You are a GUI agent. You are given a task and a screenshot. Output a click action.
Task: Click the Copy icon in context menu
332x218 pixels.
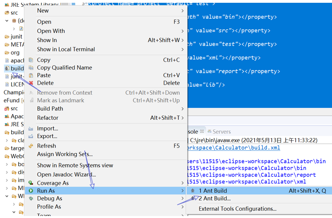coord(31,60)
